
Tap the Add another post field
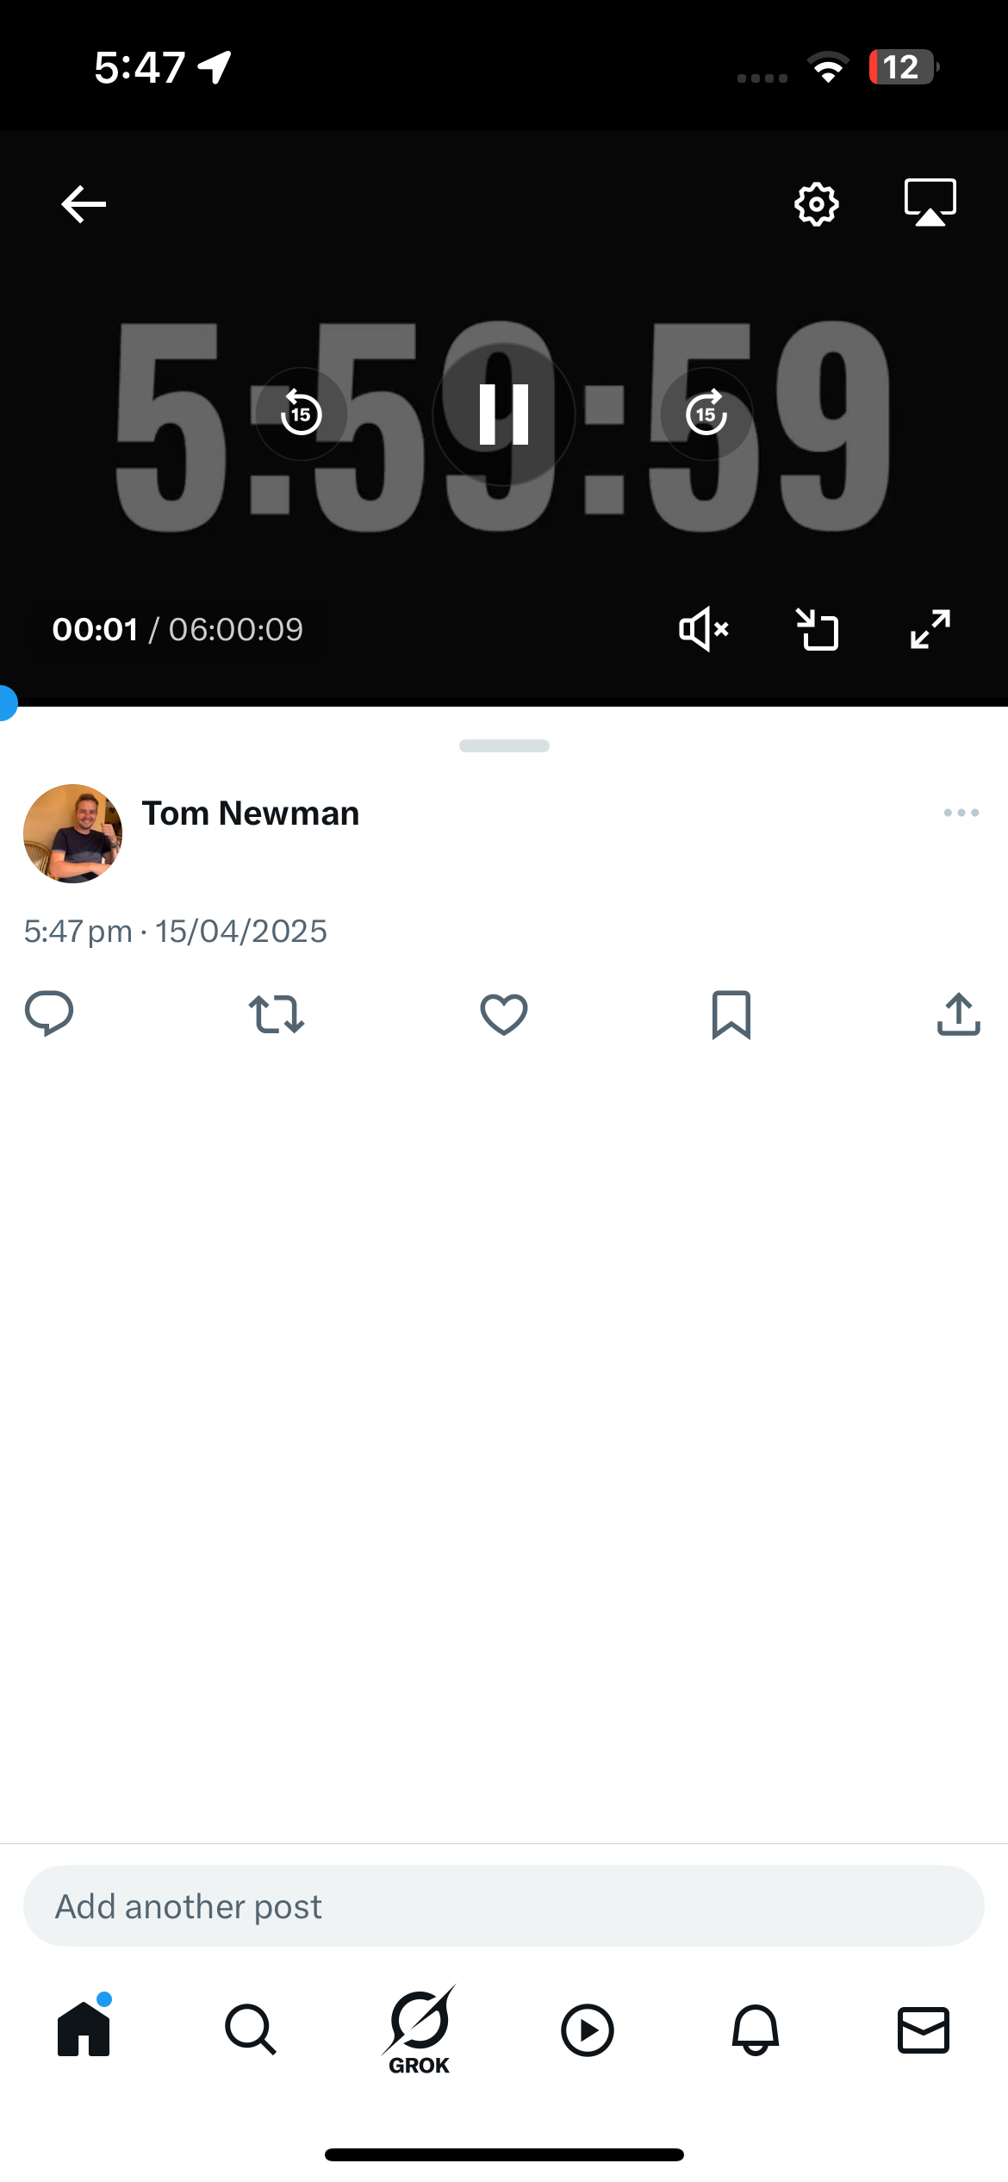pyautogui.click(x=504, y=1906)
